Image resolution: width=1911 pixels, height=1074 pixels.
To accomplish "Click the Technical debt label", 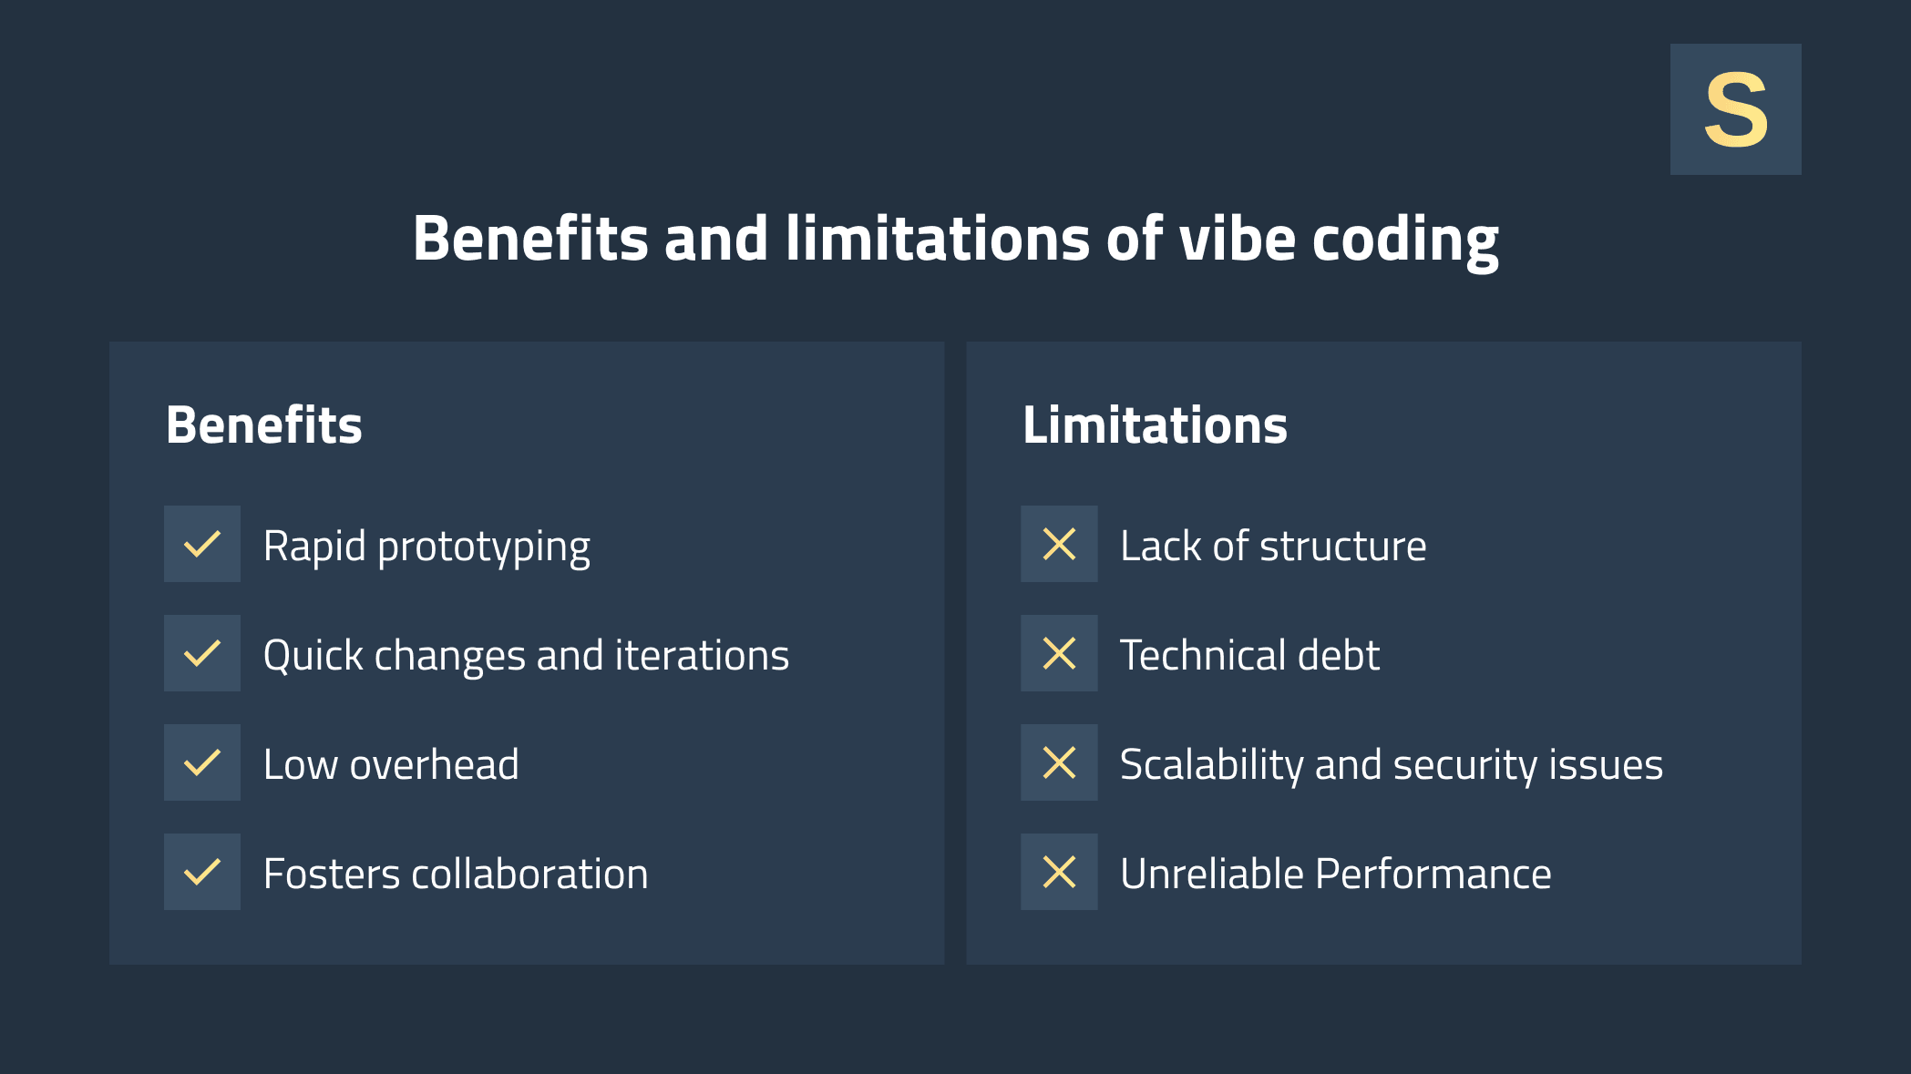I will tap(1249, 656).
